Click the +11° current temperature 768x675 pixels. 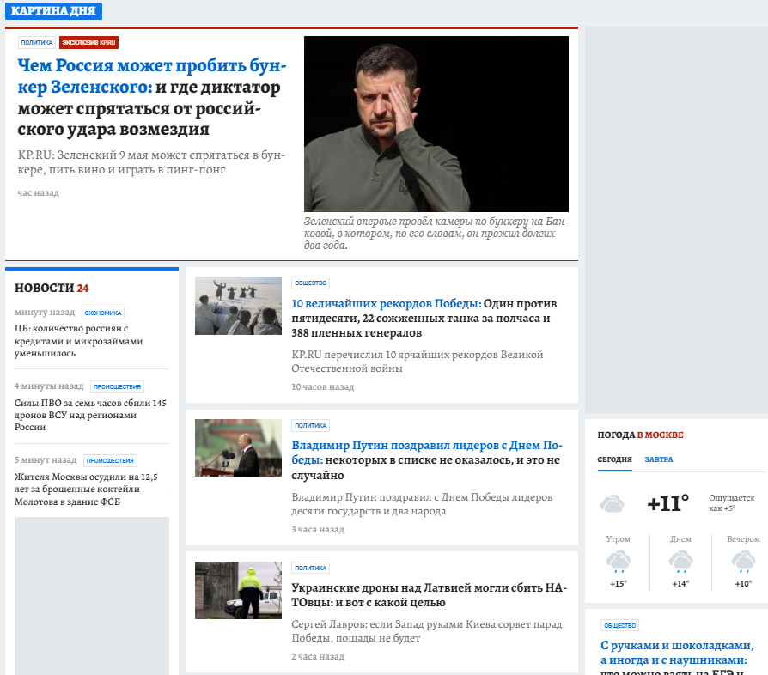click(x=668, y=503)
